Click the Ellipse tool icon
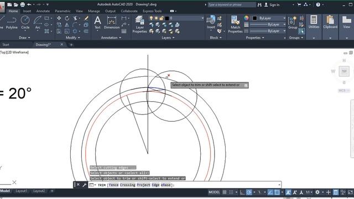 point(46,24)
